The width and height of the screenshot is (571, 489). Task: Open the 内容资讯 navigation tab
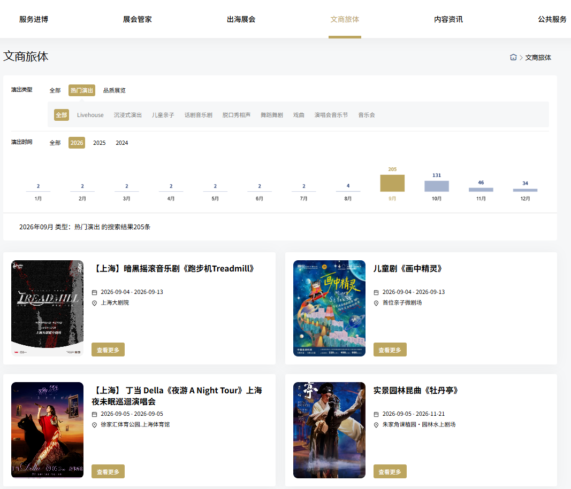(x=448, y=19)
